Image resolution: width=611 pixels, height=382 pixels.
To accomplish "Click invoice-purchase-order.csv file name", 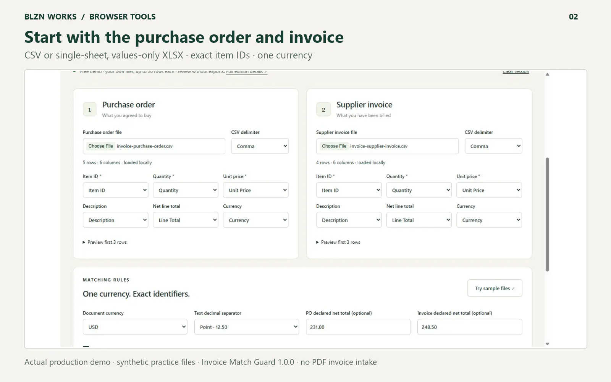I will click(144, 146).
